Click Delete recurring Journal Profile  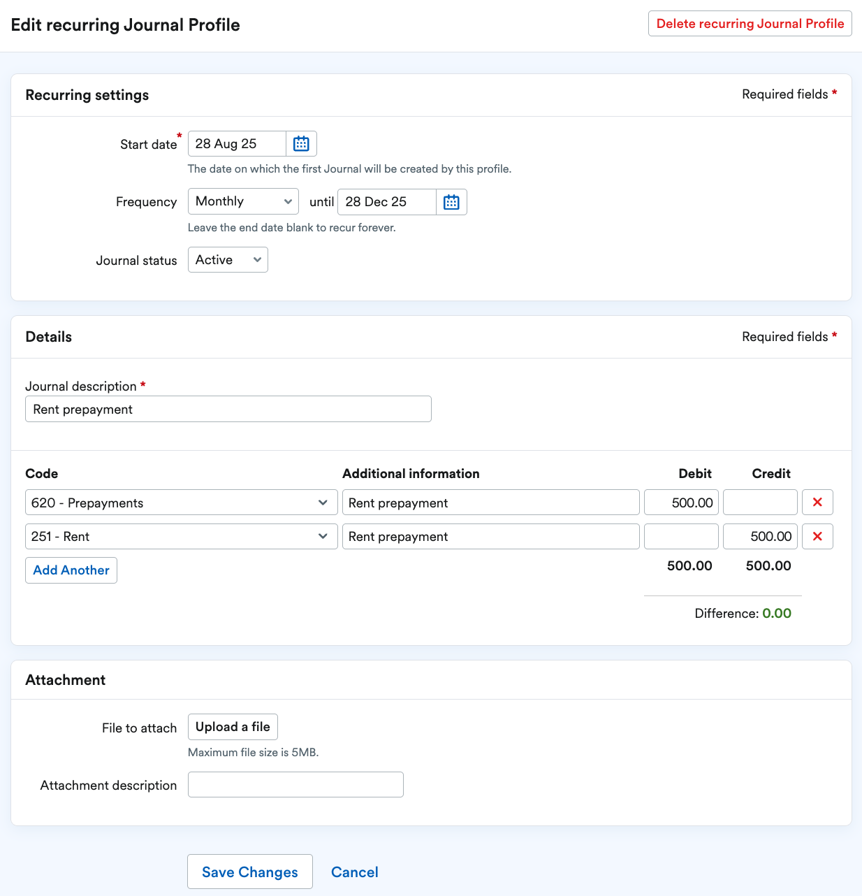(x=750, y=23)
